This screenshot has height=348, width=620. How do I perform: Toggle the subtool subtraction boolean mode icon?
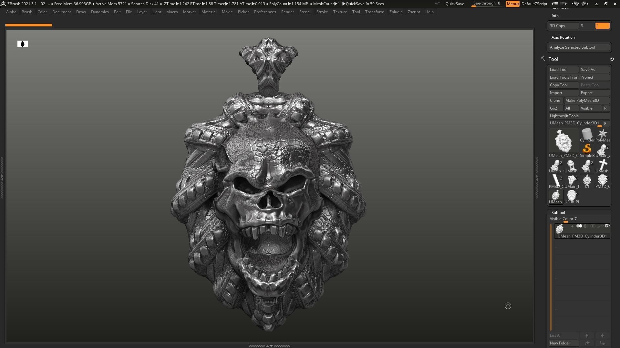click(586, 226)
